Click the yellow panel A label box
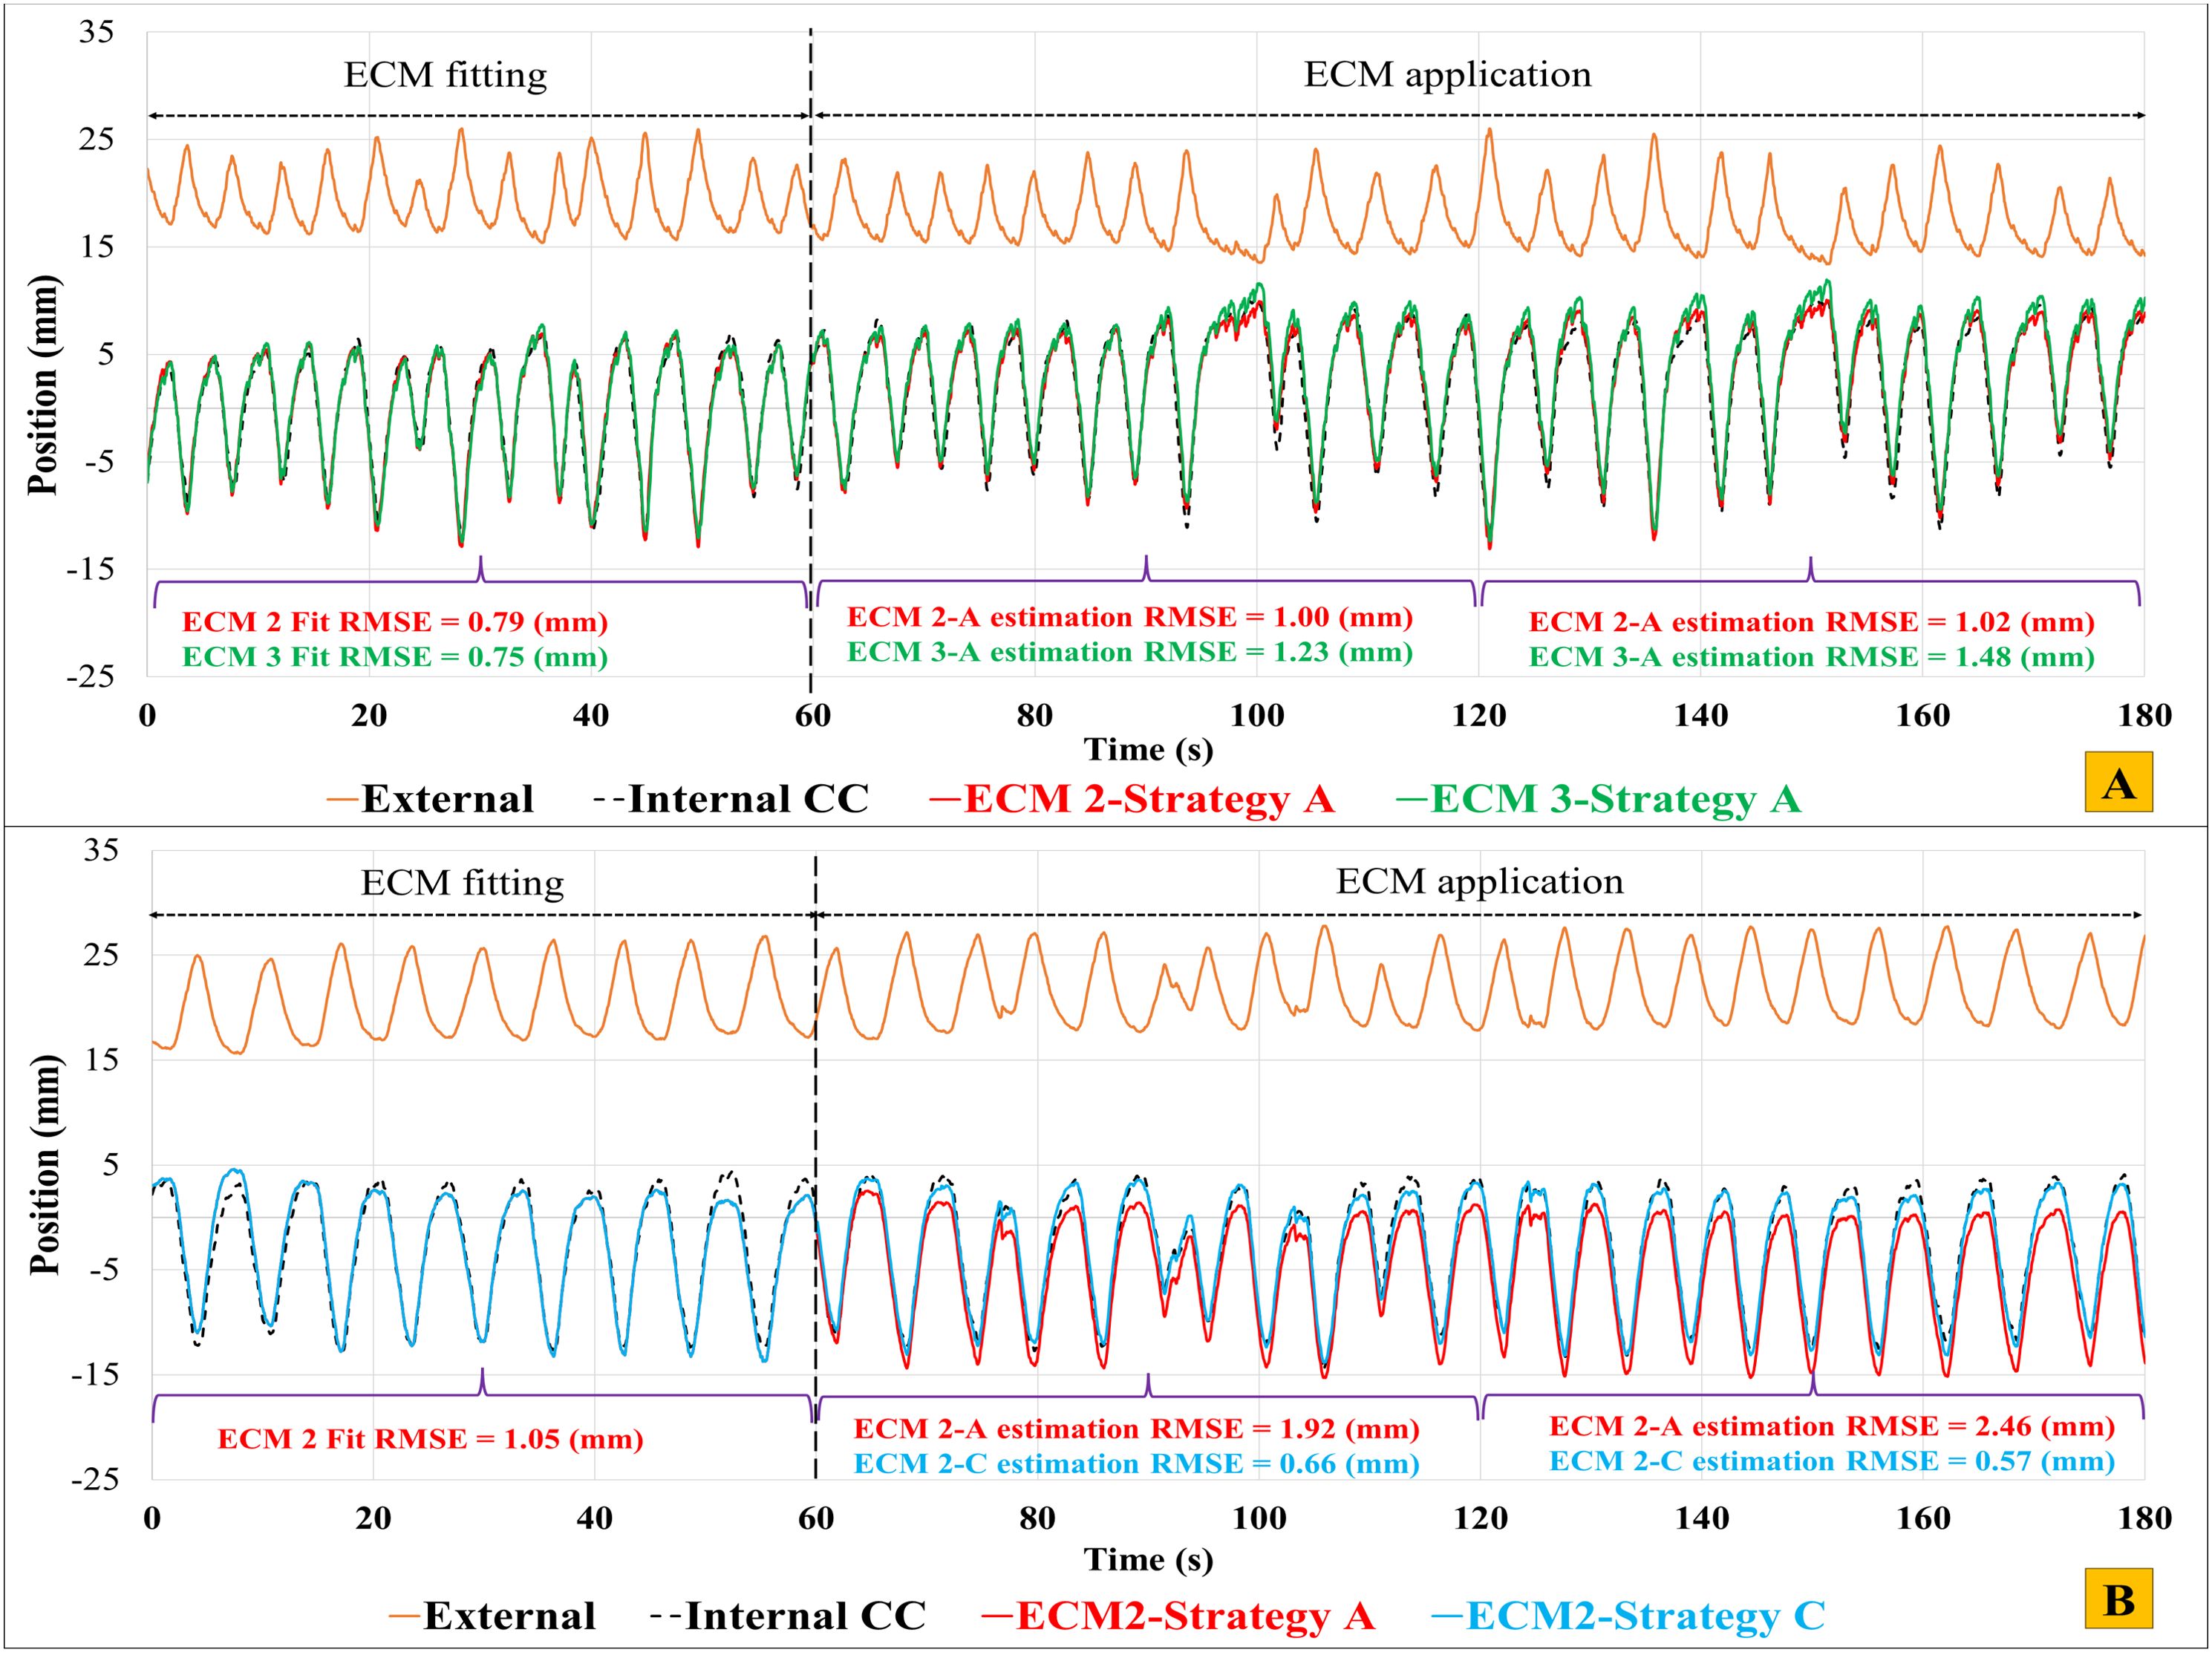This screenshot has height=1658, width=2212. point(2118,782)
